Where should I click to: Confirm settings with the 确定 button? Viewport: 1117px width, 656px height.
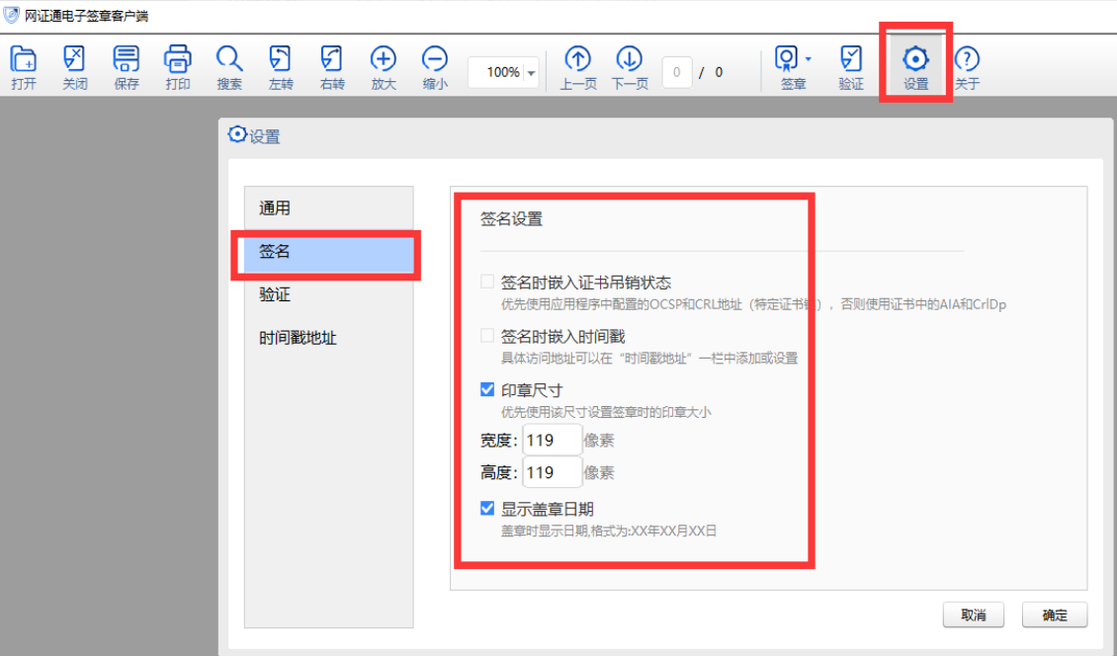(x=1055, y=615)
